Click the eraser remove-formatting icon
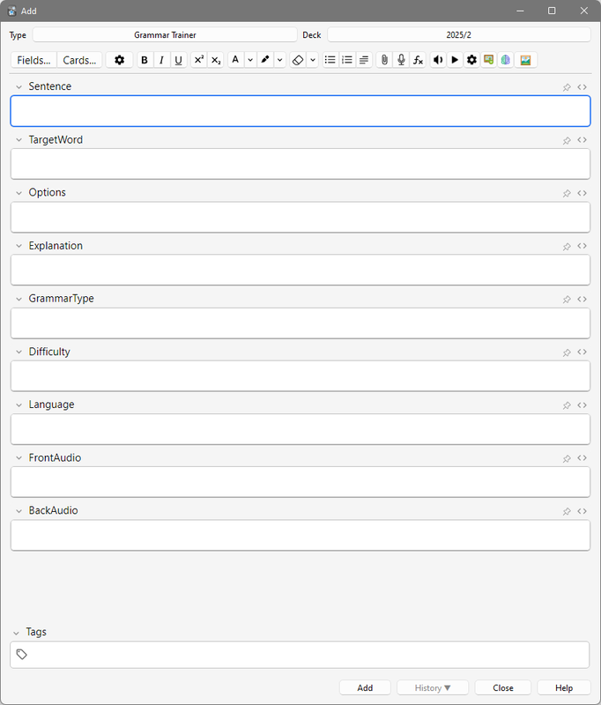601x705 pixels. click(x=298, y=60)
